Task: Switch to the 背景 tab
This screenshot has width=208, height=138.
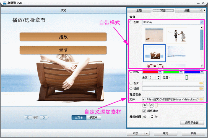Action: (x=163, y=10)
